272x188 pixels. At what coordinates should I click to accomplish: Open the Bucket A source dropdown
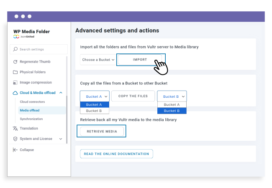coord(95,96)
